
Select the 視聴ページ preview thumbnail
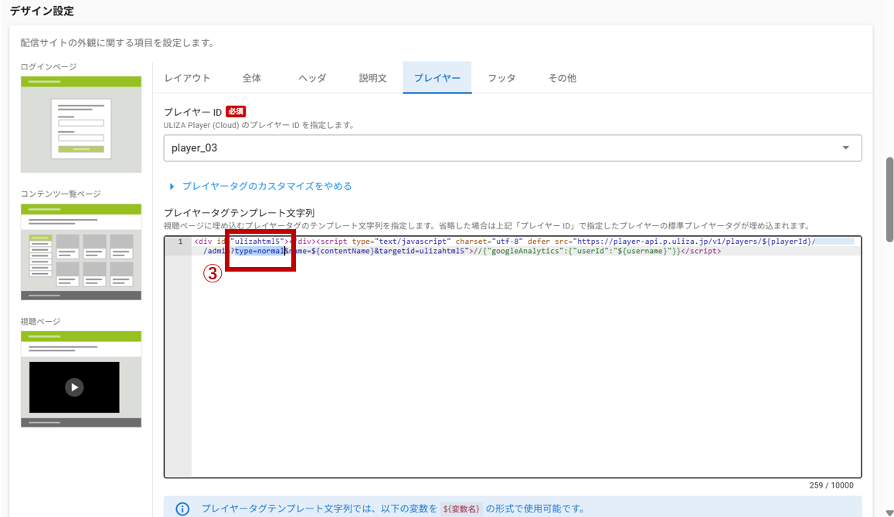coord(81,379)
